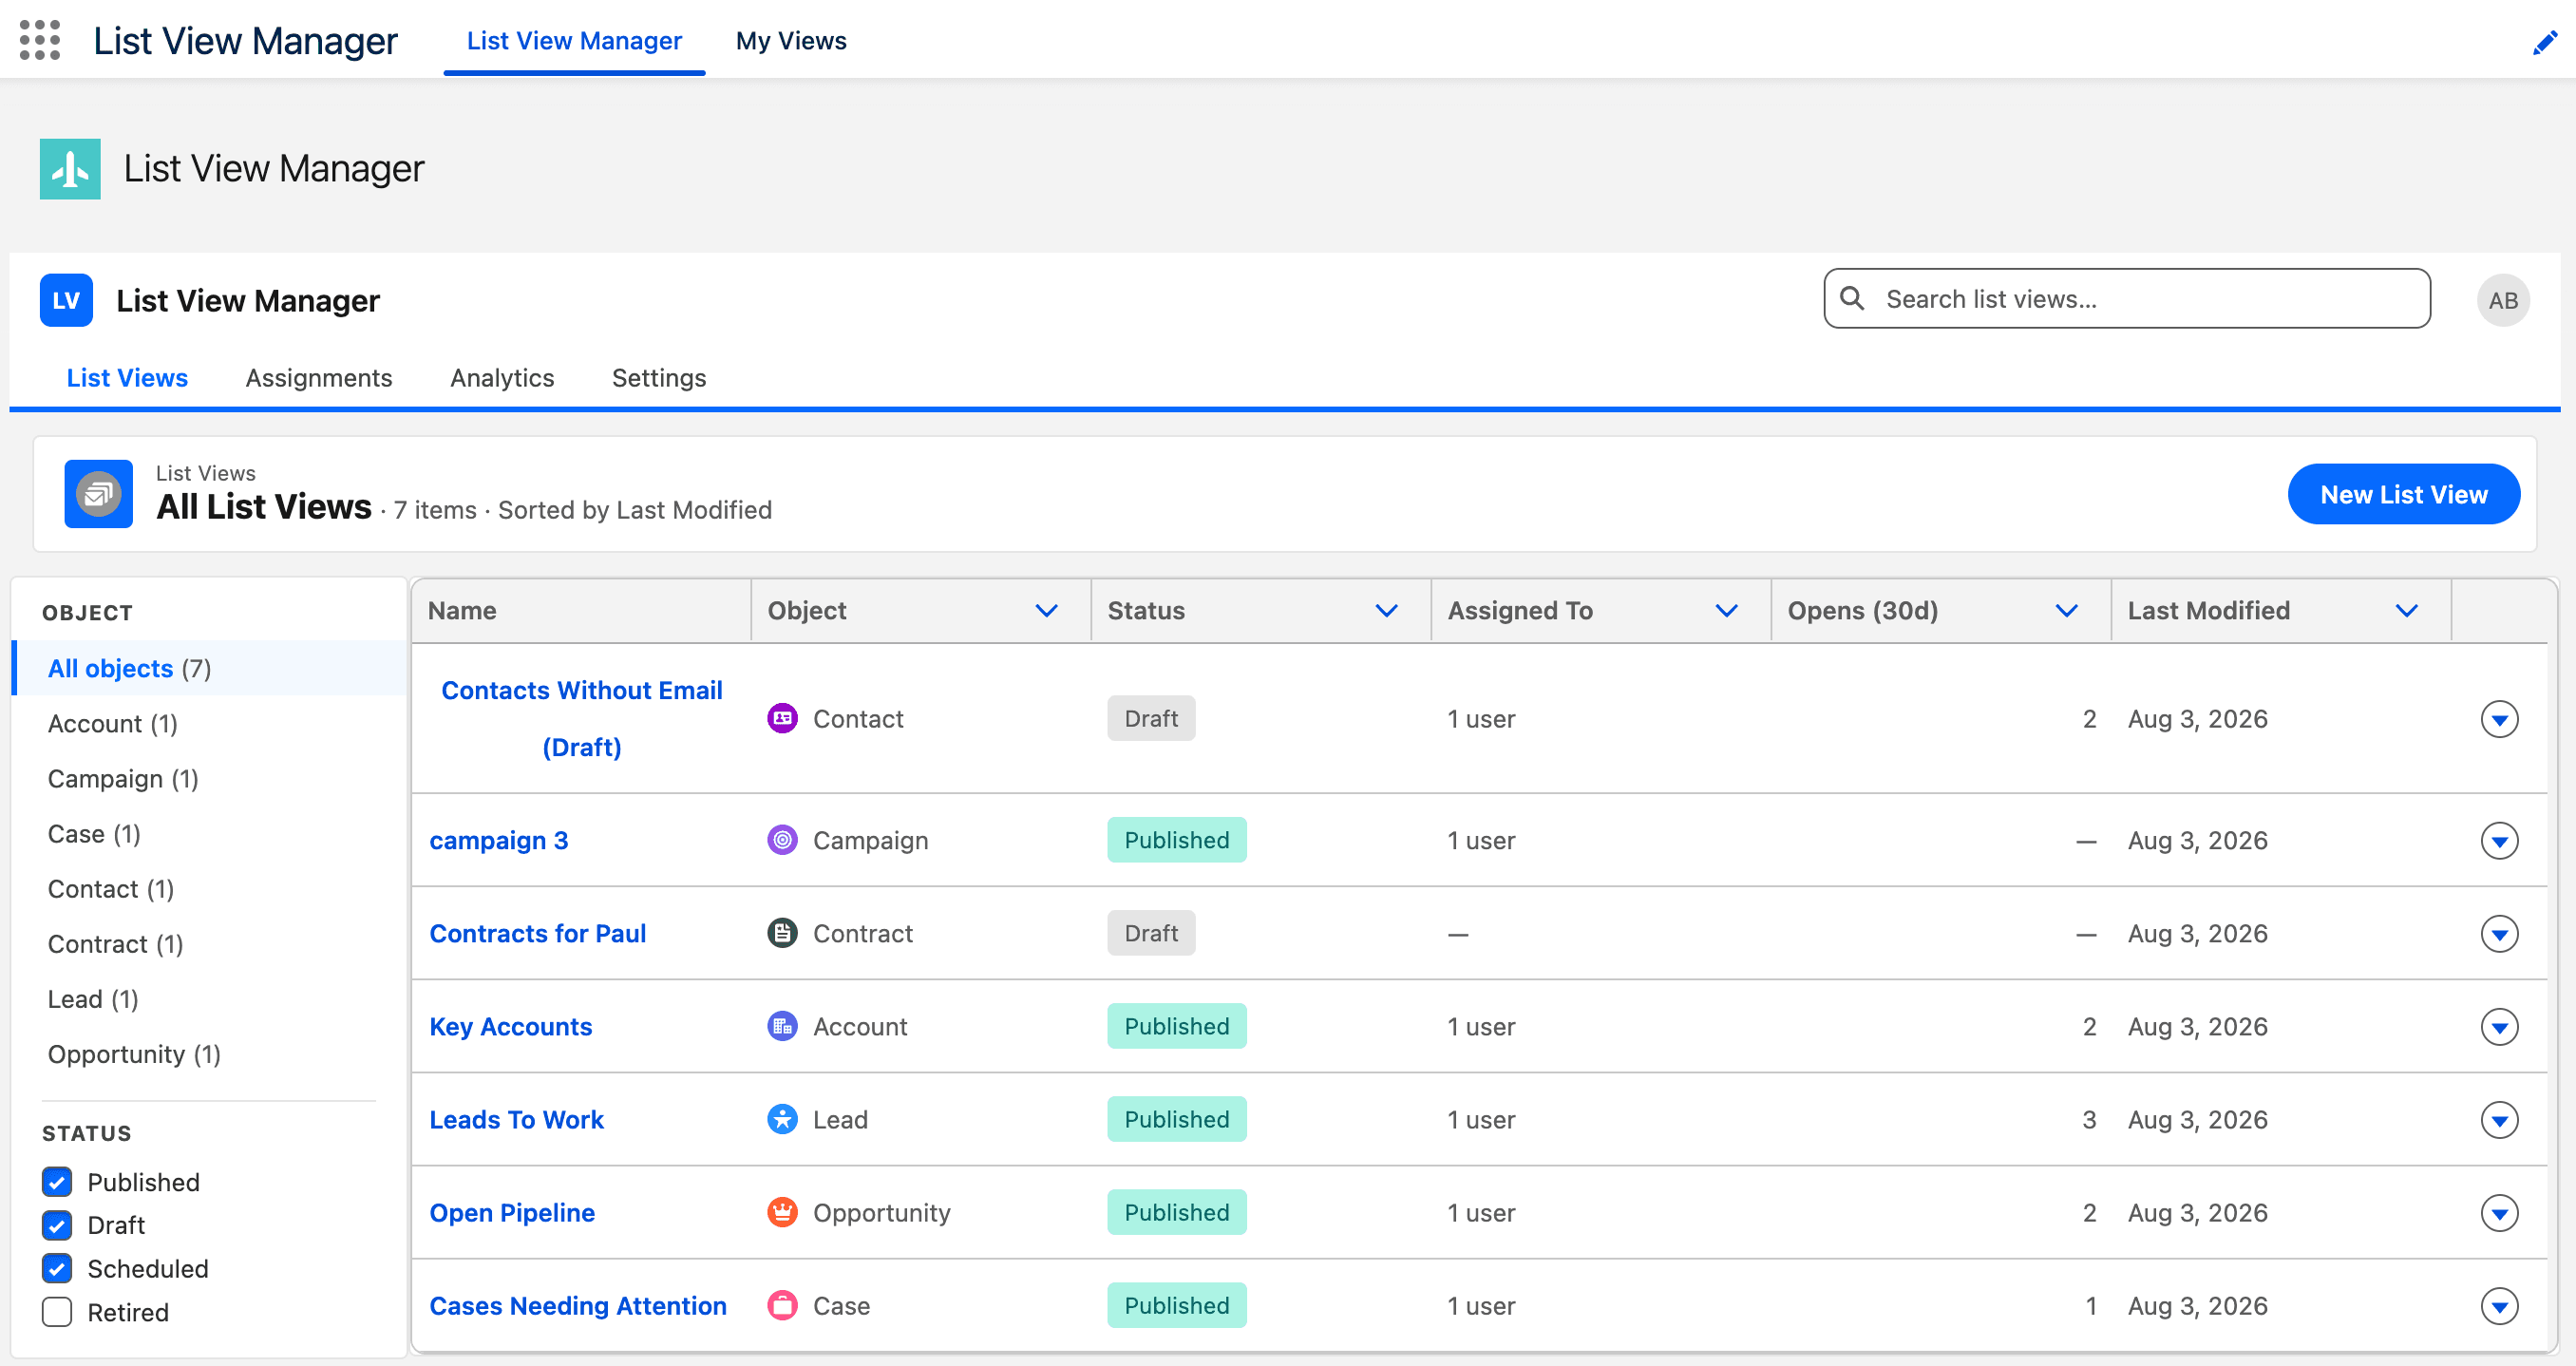Open row actions for Open Pipeline
Image resolution: width=2576 pixels, height=1366 pixels.
[2499, 1213]
